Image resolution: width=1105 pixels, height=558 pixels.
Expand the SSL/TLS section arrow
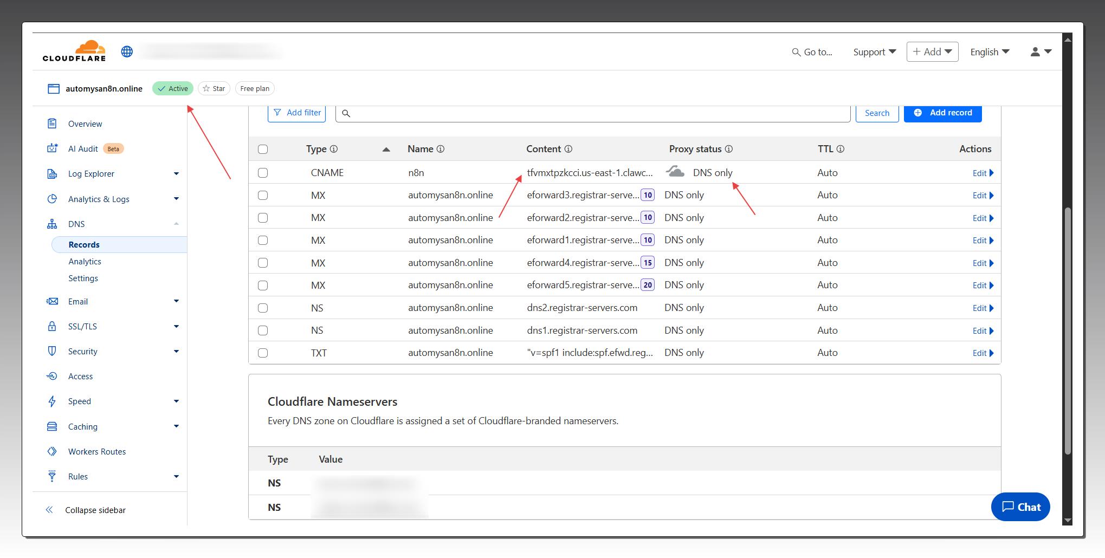tap(176, 326)
